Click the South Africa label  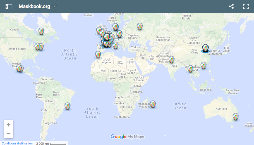(x=122, y=117)
